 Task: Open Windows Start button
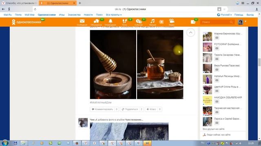[x=5, y=143]
